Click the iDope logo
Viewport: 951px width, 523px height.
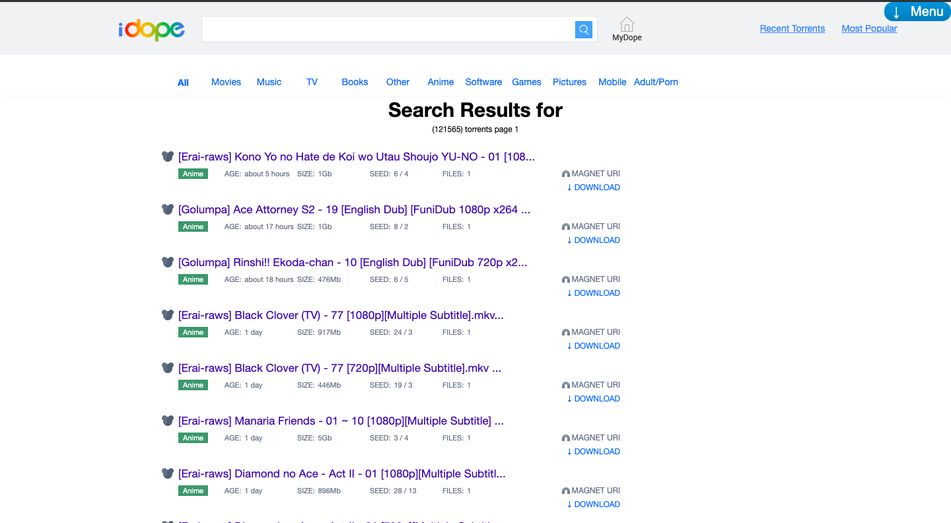click(152, 29)
